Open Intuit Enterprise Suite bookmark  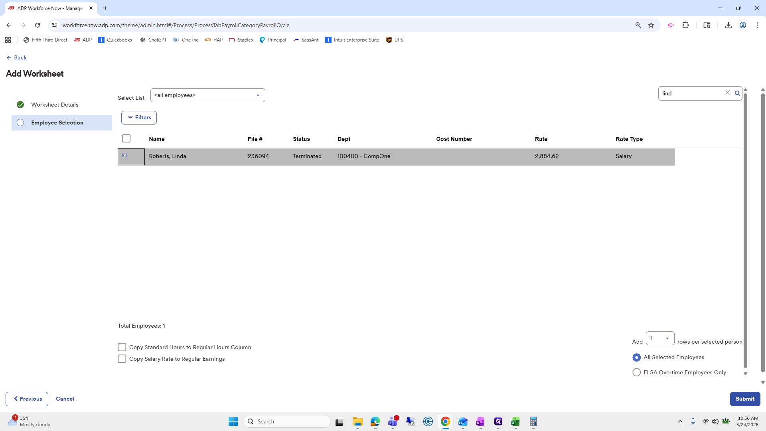[x=352, y=40]
